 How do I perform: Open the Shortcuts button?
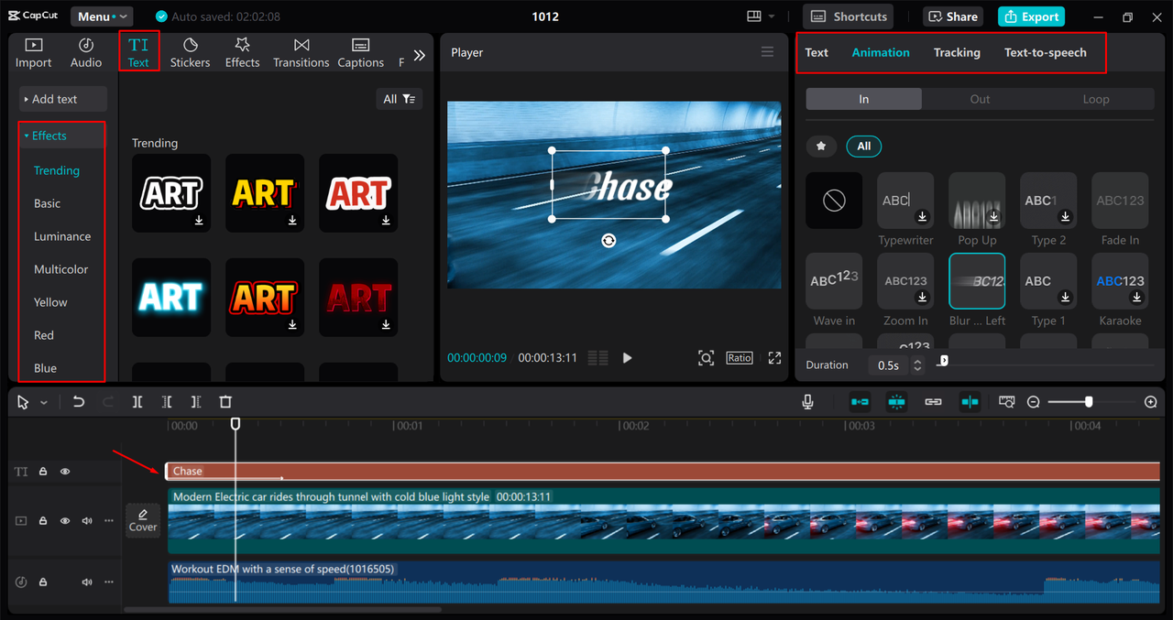849,16
